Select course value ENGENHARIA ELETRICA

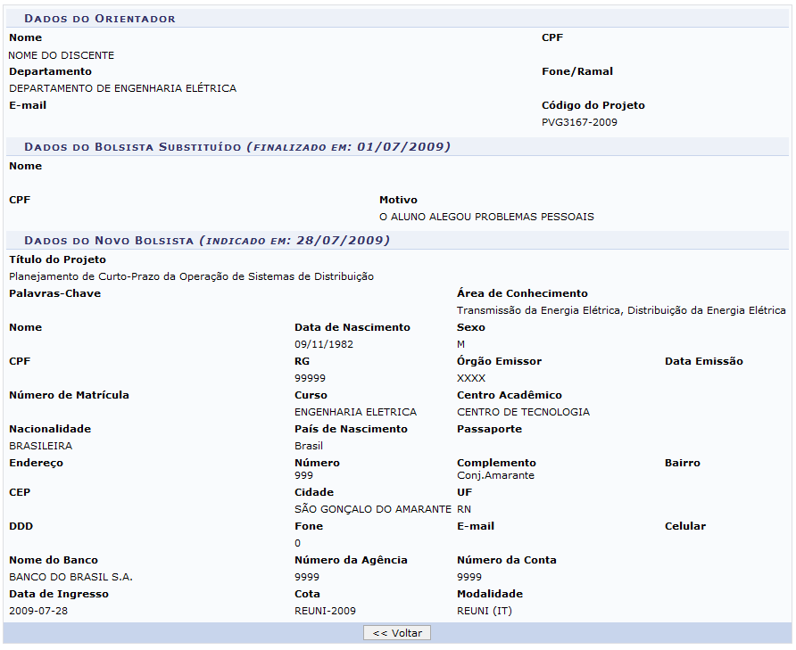coord(355,412)
